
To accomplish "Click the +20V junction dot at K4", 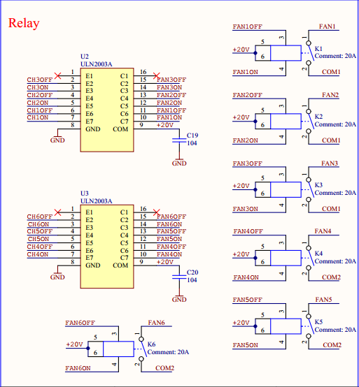I will 255,258.
